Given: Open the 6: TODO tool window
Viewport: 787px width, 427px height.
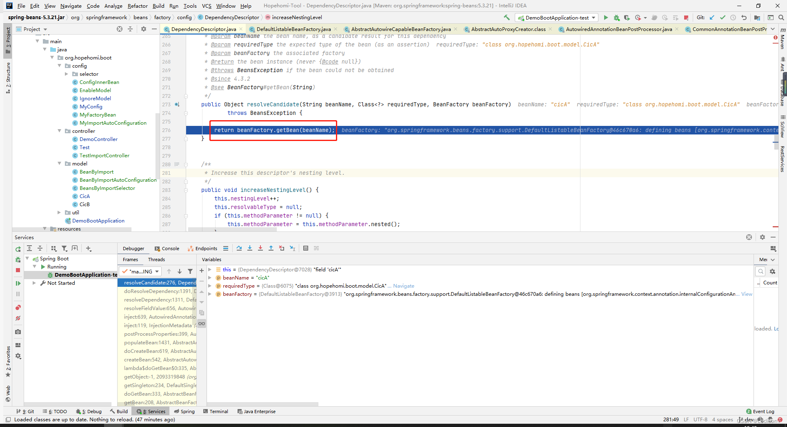Looking at the screenshot, I should click(x=55, y=412).
